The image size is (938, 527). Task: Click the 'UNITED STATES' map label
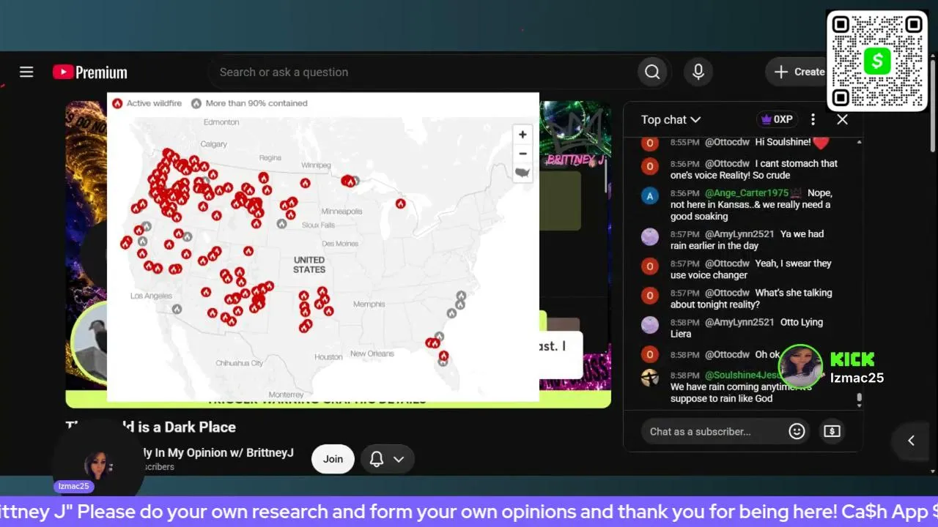pos(309,265)
